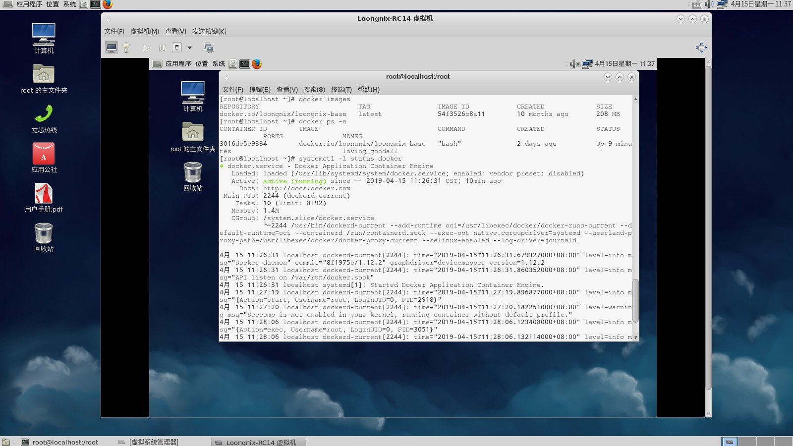Click 'active (running)' status text
Image resolution: width=793 pixels, height=446 pixels.
tap(295, 181)
